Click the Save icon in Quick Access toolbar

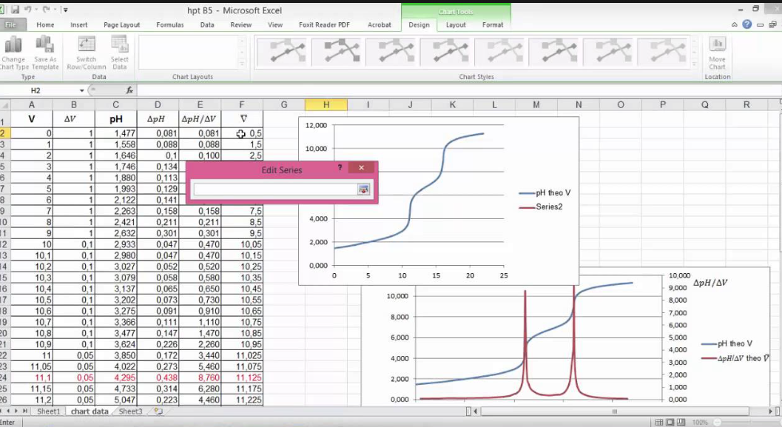coord(15,10)
